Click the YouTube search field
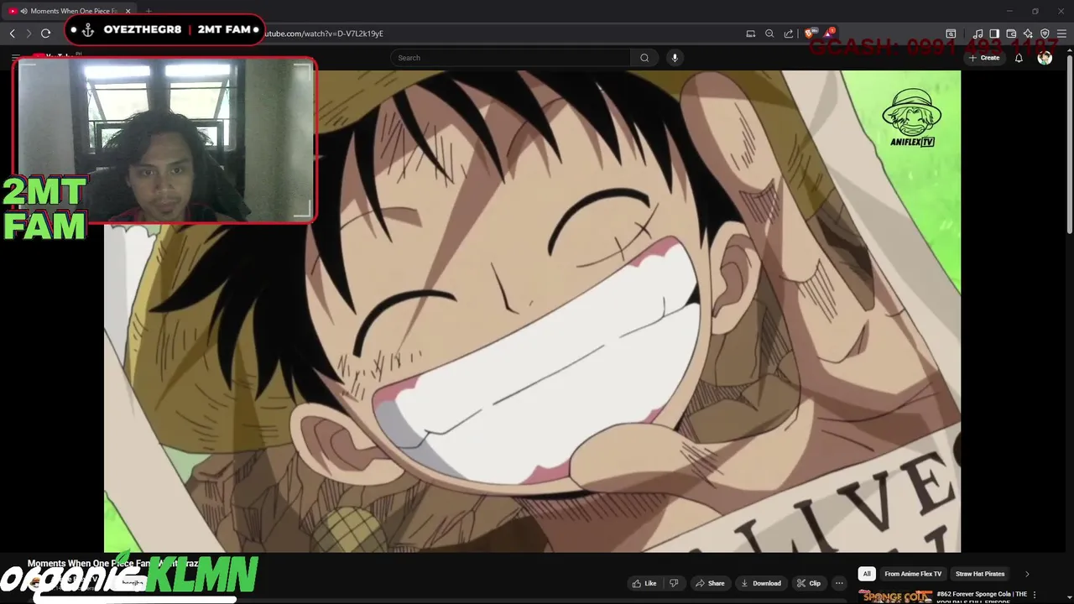Viewport: 1074px width, 604px height. pyautogui.click(x=510, y=58)
